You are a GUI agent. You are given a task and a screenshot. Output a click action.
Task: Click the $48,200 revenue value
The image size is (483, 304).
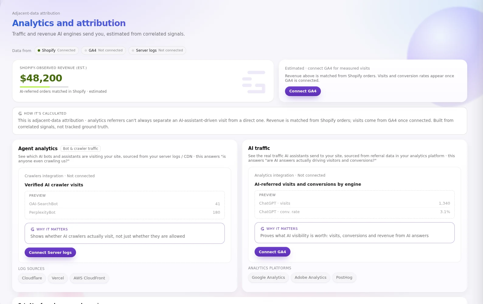[x=41, y=78]
